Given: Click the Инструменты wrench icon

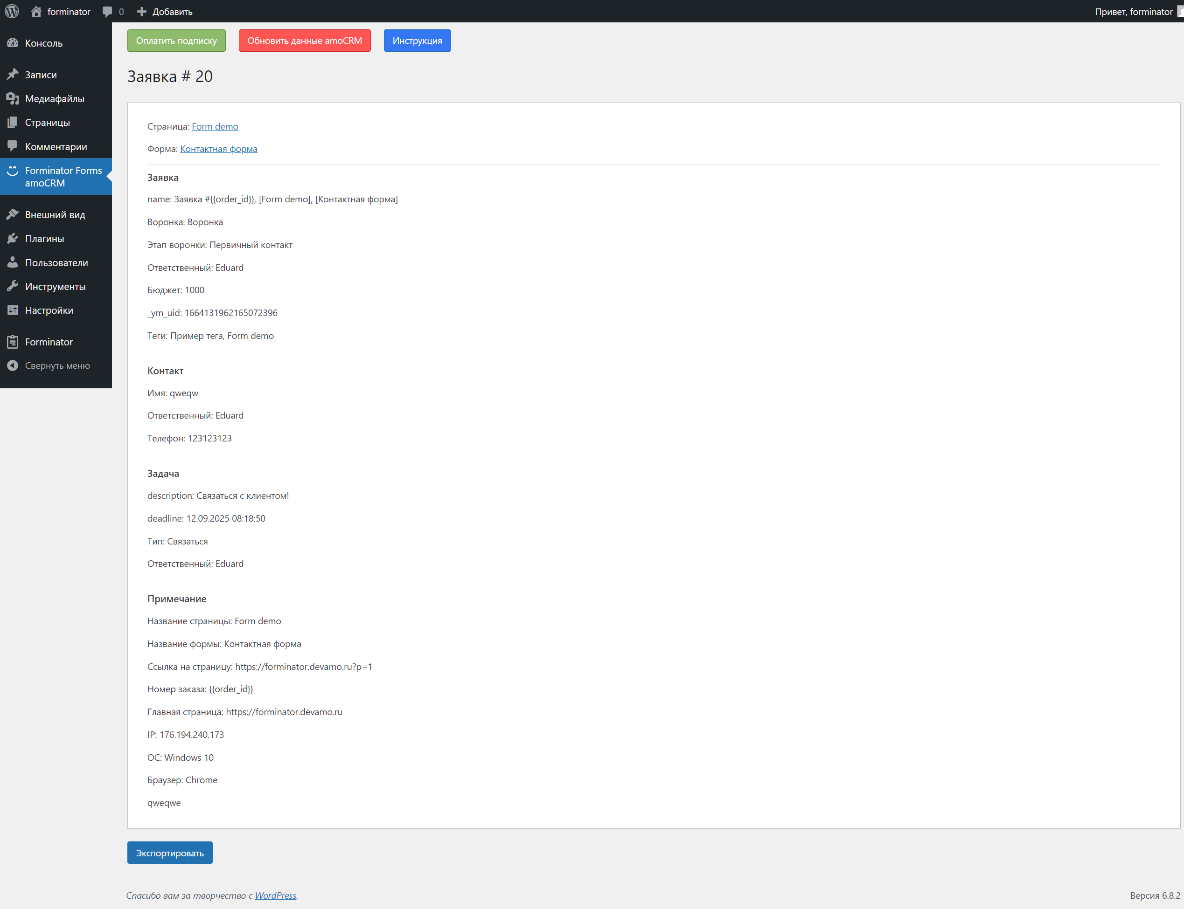Looking at the screenshot, I should coord(13,286).
